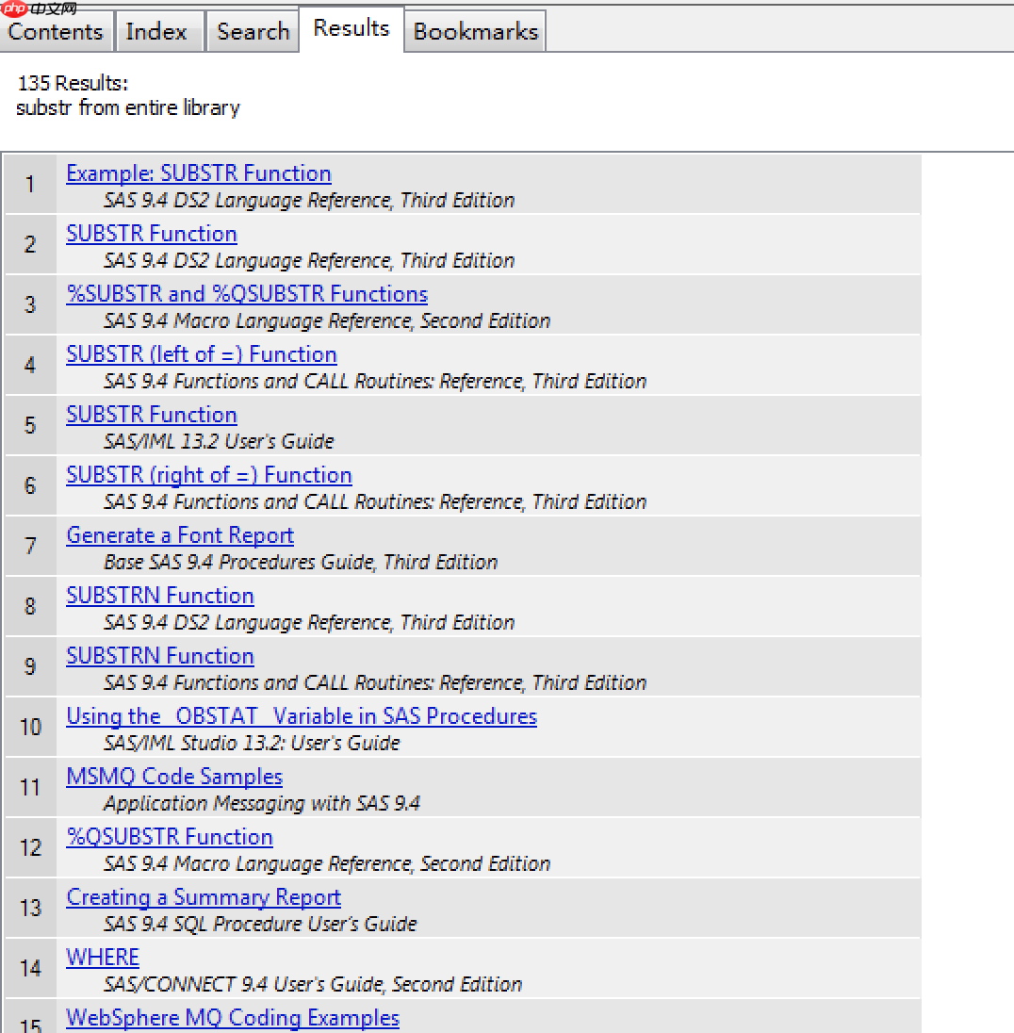Click 'Functions and CALL Routines' text under result 6

point(375,502)
